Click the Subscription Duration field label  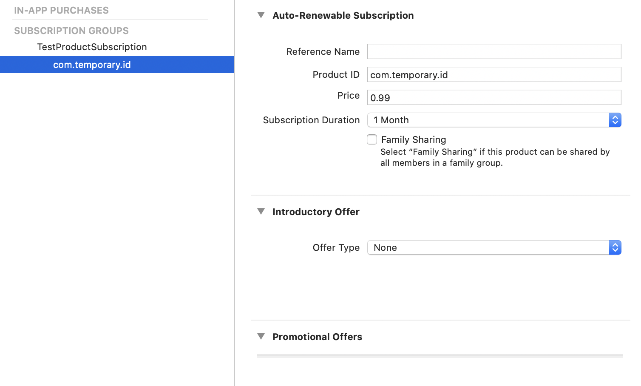click(311, 120)
